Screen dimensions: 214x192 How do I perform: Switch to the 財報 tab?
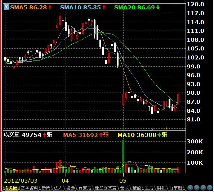pos(161,188)
